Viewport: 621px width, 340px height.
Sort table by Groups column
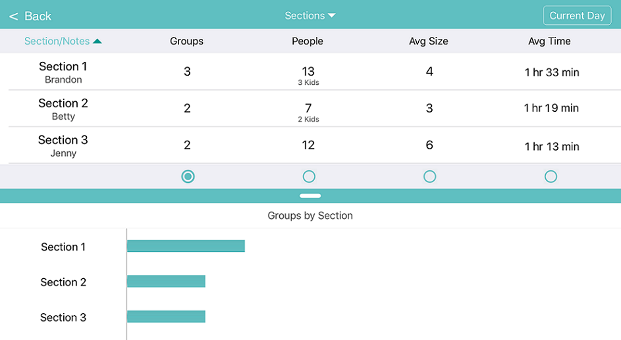(x=186, y=41)
